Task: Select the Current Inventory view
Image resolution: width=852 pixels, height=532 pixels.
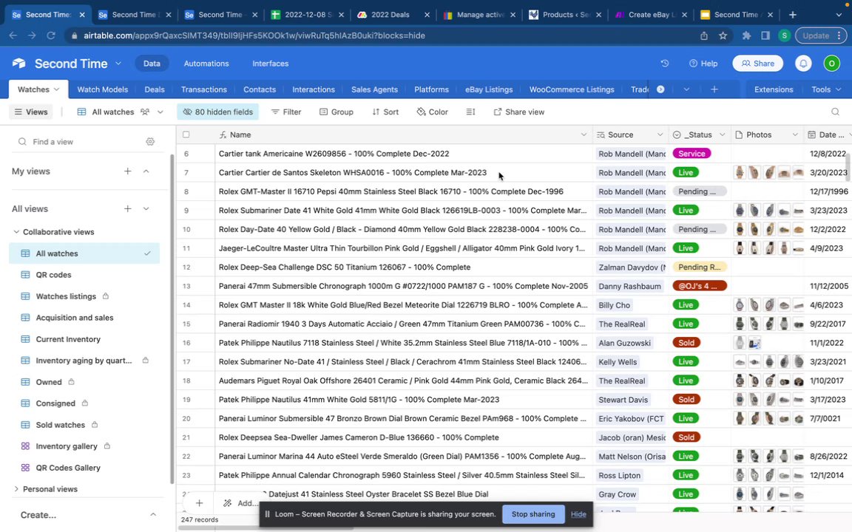Action: 68,339
